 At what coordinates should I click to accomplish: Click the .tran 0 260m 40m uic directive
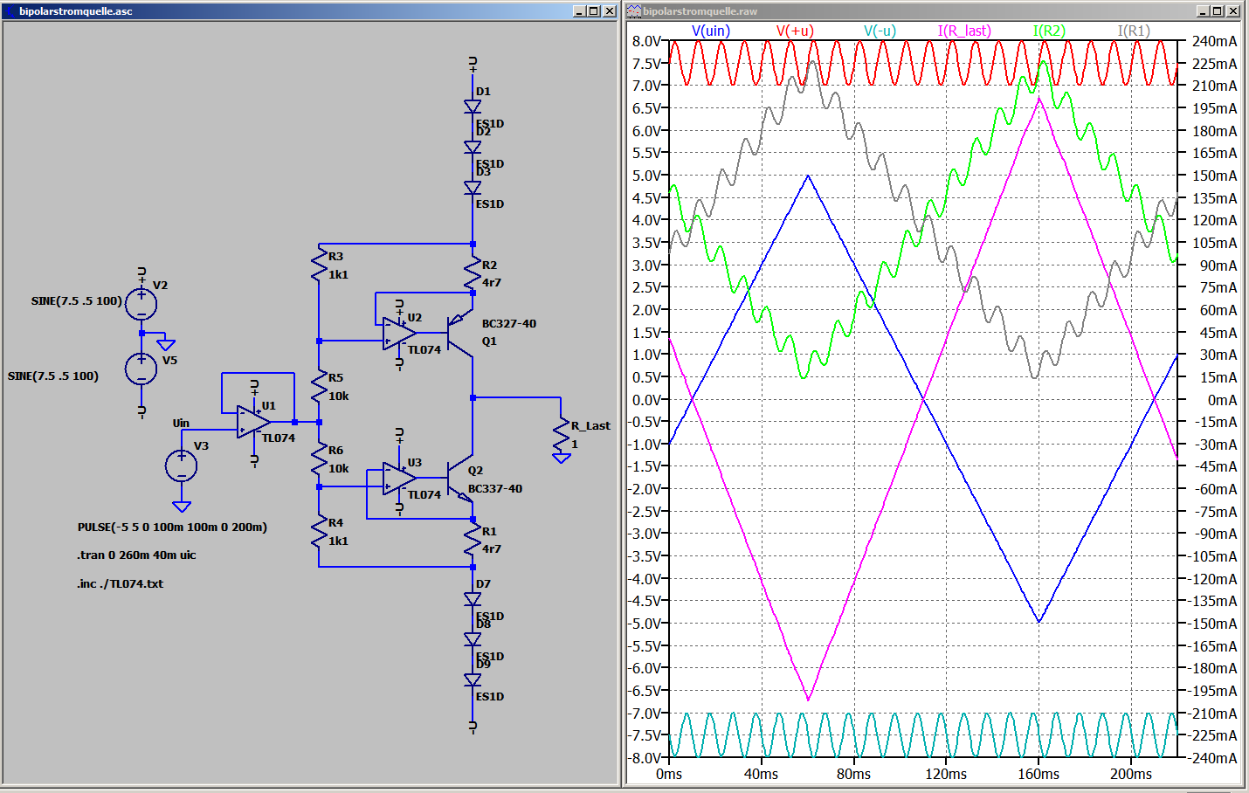coord(136,555)
